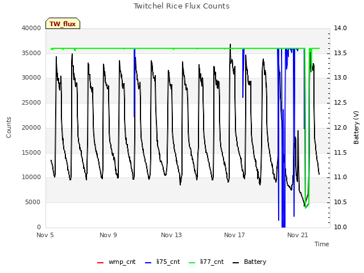364x273 pixels.
Task: Click the 15000 Counts axis label
Action: (31, 153)
